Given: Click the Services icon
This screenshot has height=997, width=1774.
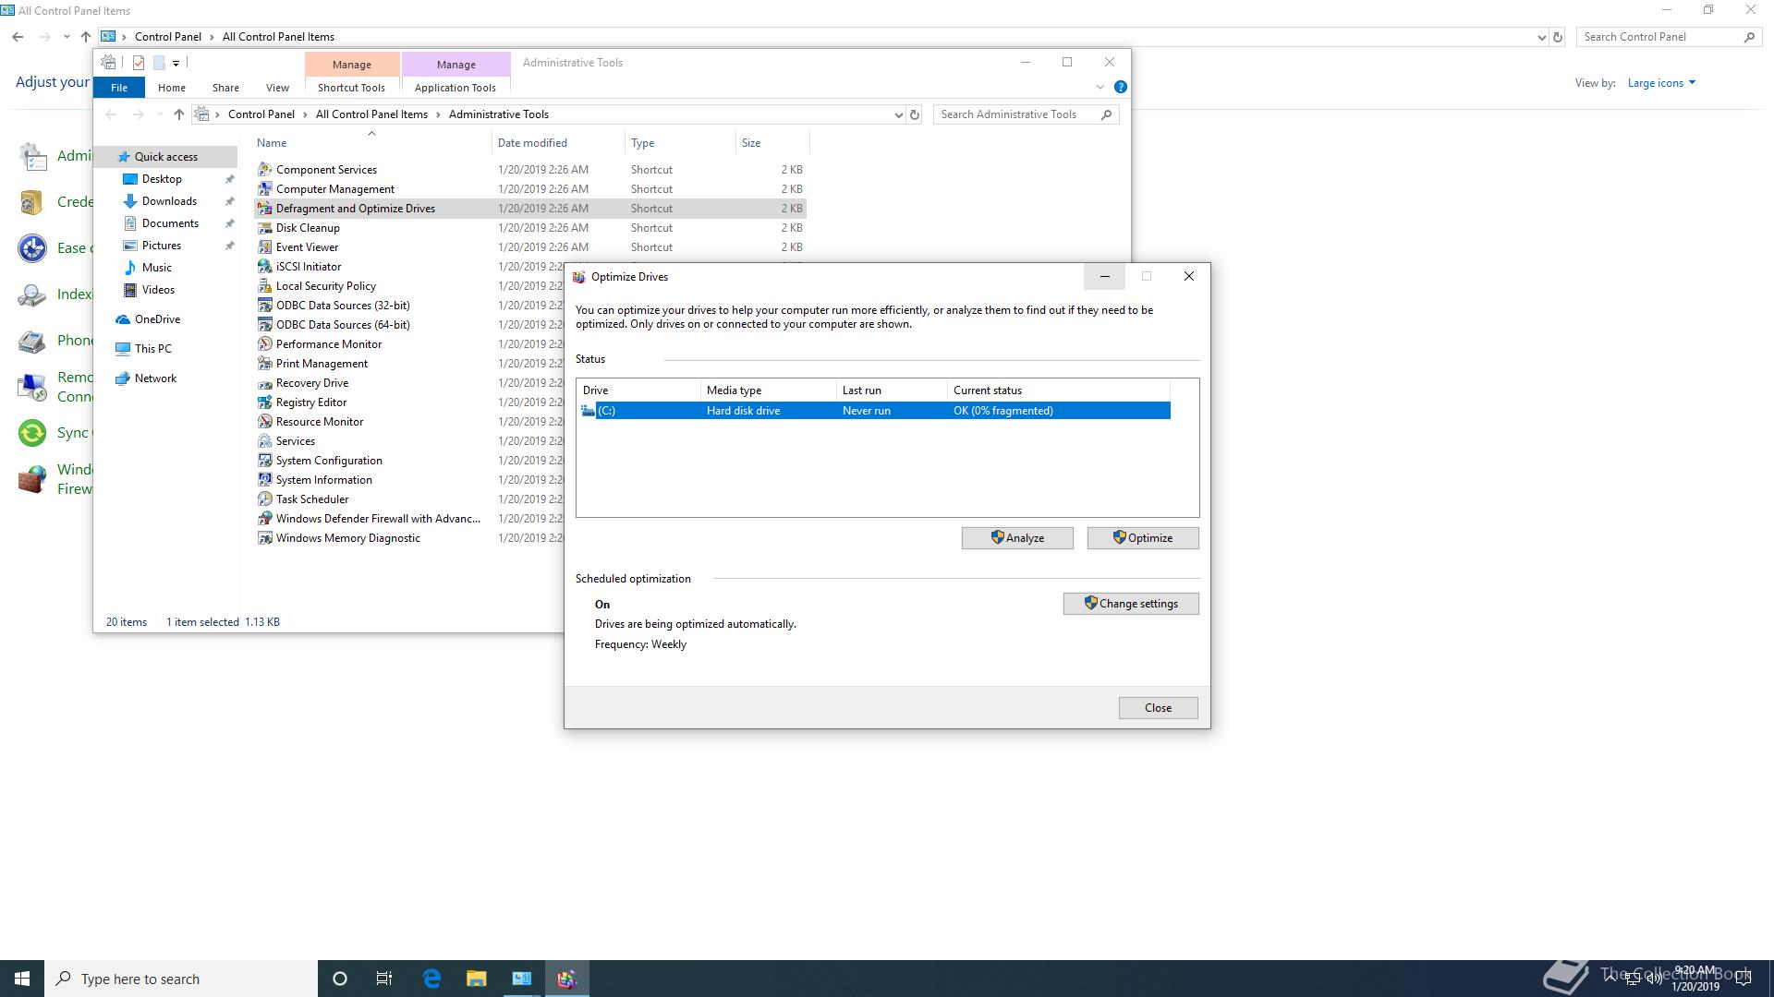Looking at the screenshot, I should pos(265,441).
